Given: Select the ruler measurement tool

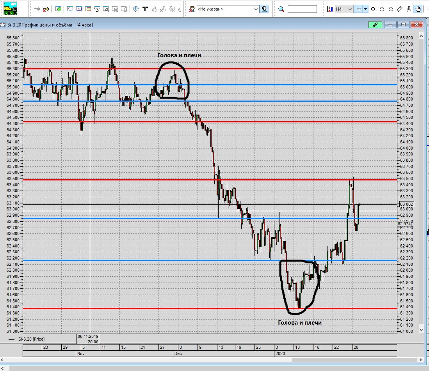Looking at the screenshot, I should click(x=400, y=9).
